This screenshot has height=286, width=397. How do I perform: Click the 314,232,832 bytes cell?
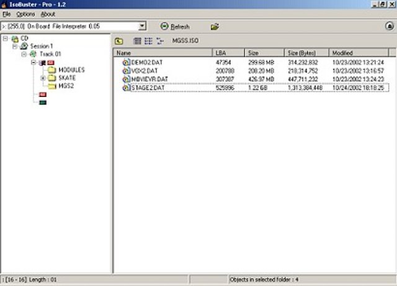tap(303, 62)
